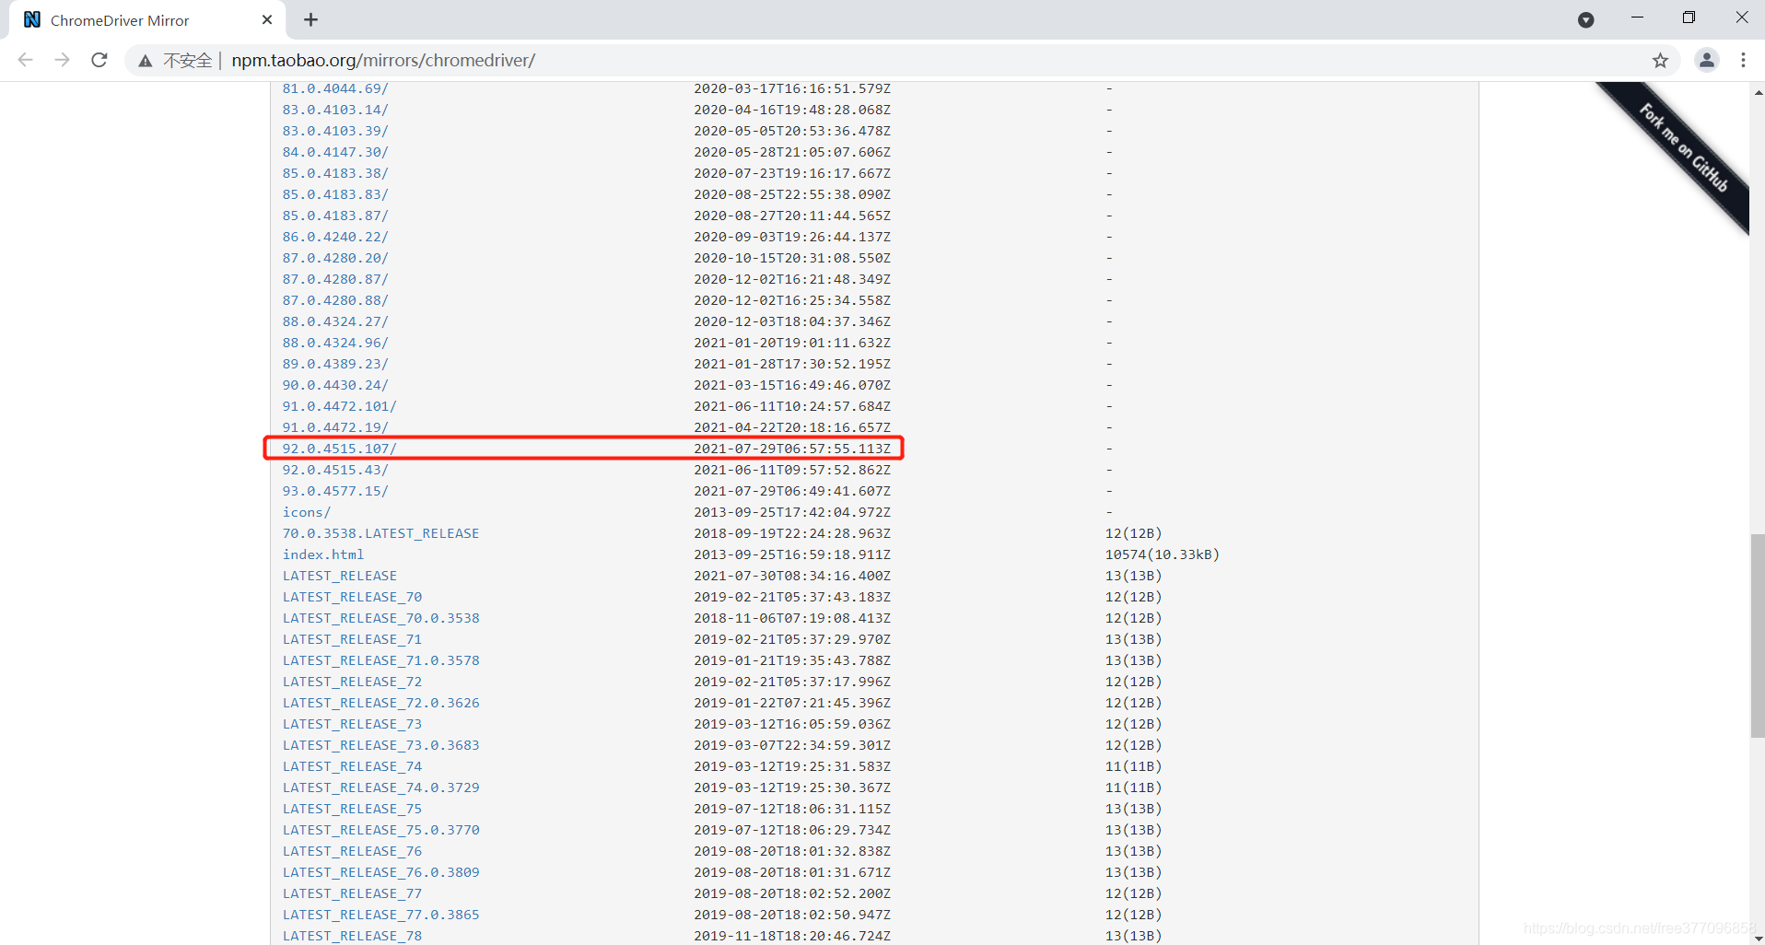
Task: Open the 88.0.4324.96/ folder link
Action: click(335, 343)
